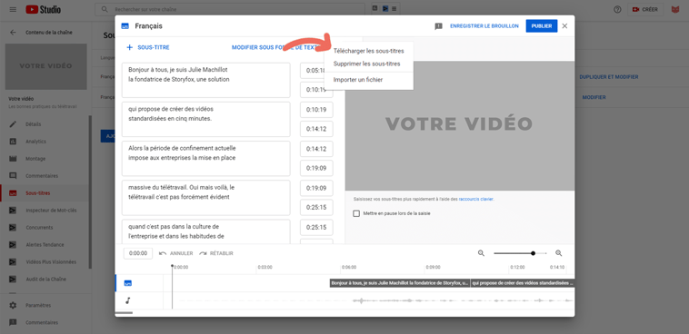The height and width of the screenshot is (334, 689).
Task: Click Modifier below Dupliquer et modifier
Action: (x=594, y=97)
